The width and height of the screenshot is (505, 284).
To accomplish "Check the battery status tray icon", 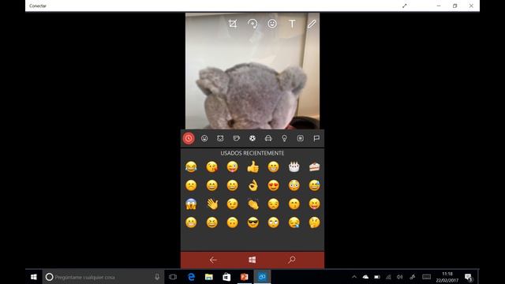I will [377, 277].
